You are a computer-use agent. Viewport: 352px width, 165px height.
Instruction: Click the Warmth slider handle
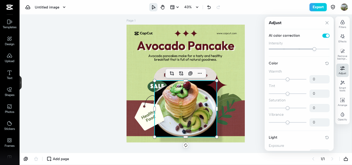click(x=288, y=79)
